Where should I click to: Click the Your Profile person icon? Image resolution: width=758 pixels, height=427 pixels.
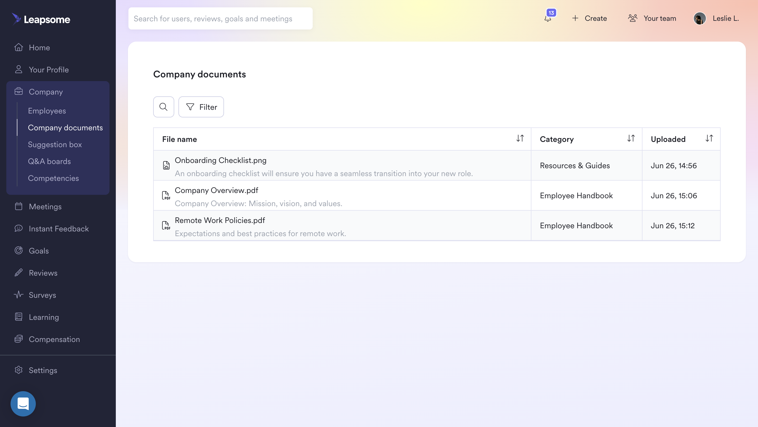click(18, 69)
